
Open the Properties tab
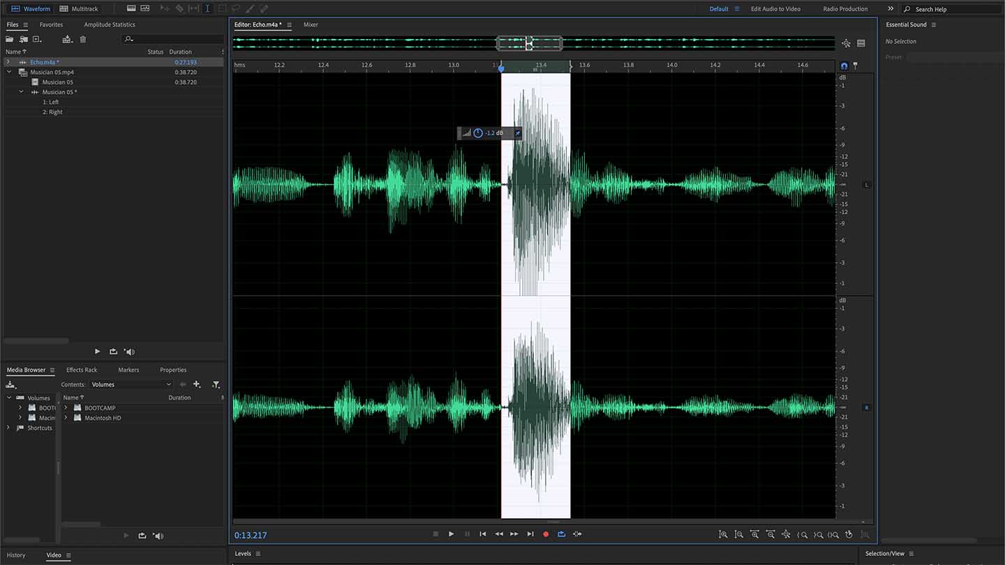click(x=173, y=370)
